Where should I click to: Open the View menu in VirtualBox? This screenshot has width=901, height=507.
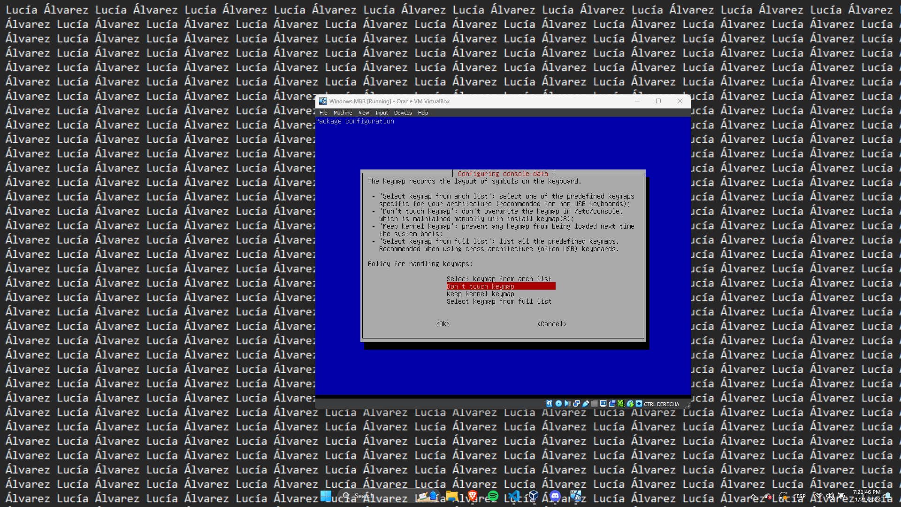pyautogui.click(x=364, y=113)
